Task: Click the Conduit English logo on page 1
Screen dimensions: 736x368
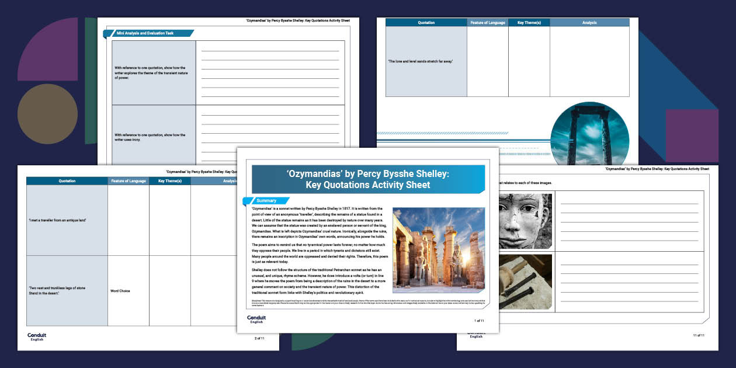Action: point(255,320)
